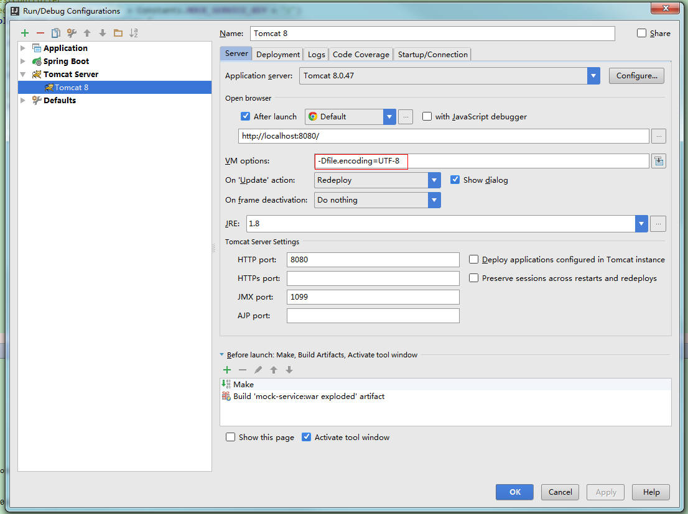Viewport: 688px width, 514px height.
Task: Expand VM options field editor icon
Action: click(x=659, y=162)
